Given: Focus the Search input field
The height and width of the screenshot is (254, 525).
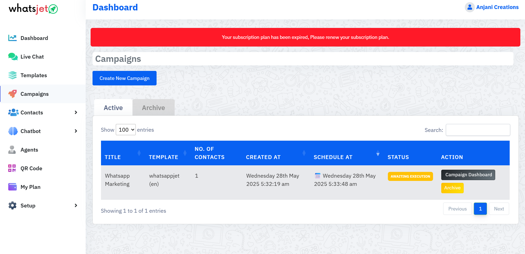Looking at the screenshot, I should (x=478, y=130).
